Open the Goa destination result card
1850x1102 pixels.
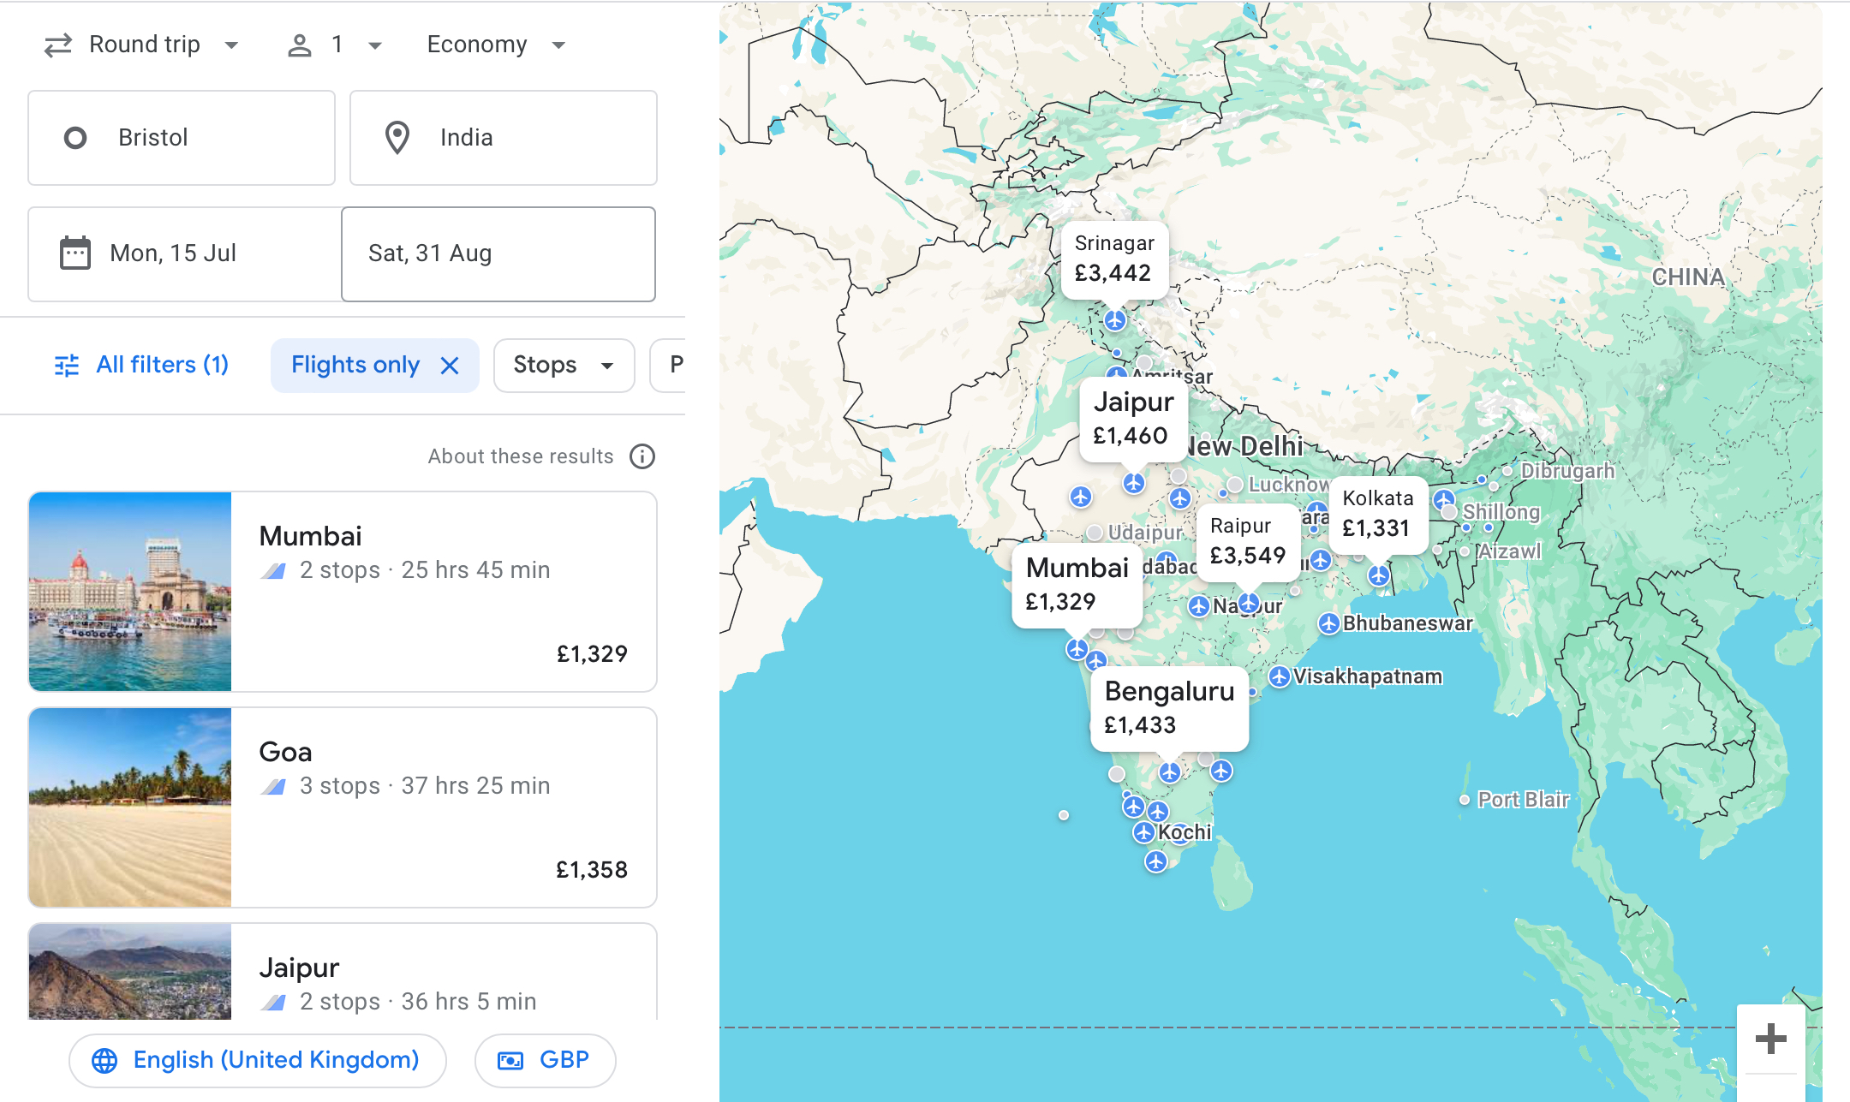[343, 807]
